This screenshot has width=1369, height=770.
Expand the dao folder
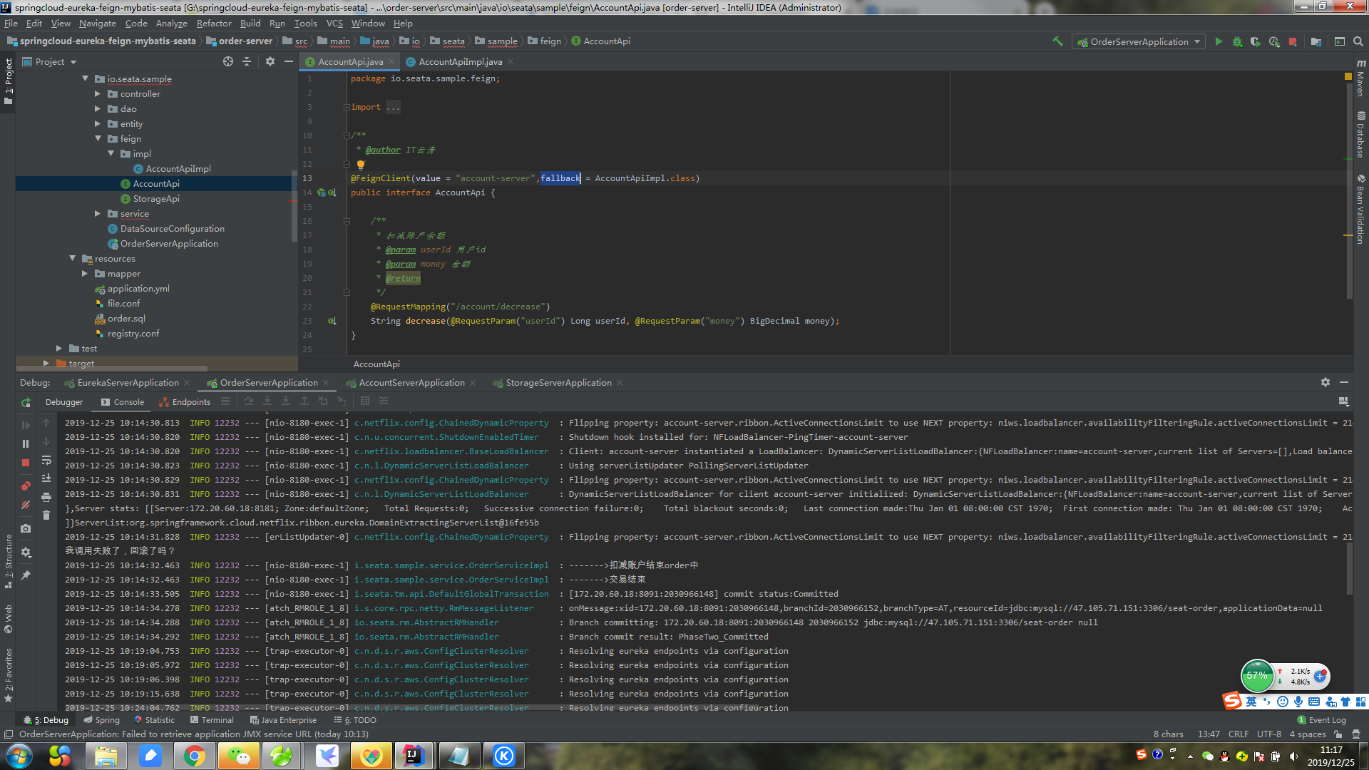pyautogui.click(x=98, y=108)
